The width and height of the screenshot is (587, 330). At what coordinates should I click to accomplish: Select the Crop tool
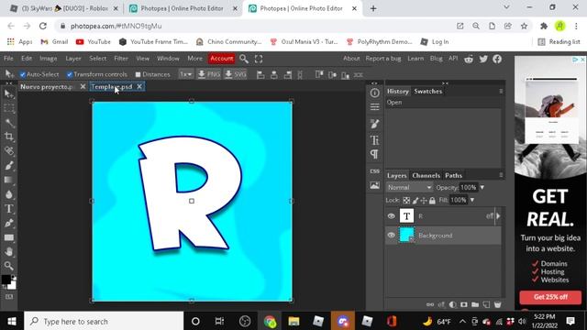9,137
